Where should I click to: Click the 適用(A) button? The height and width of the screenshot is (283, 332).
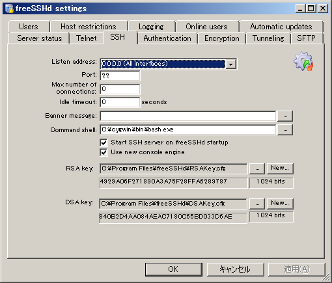click(x=297, y=269)
